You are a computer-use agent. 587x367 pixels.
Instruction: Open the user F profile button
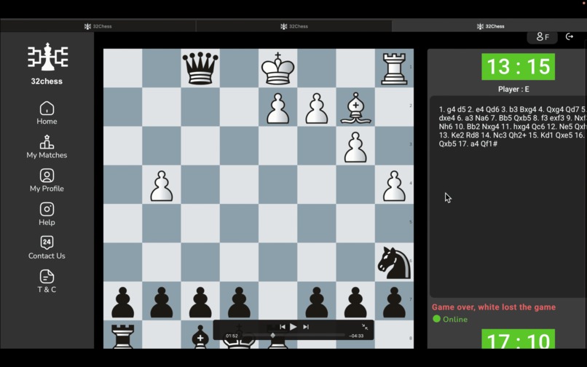pos(543,36)
